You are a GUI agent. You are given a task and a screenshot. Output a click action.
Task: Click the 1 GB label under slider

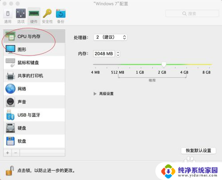point(140,72)
